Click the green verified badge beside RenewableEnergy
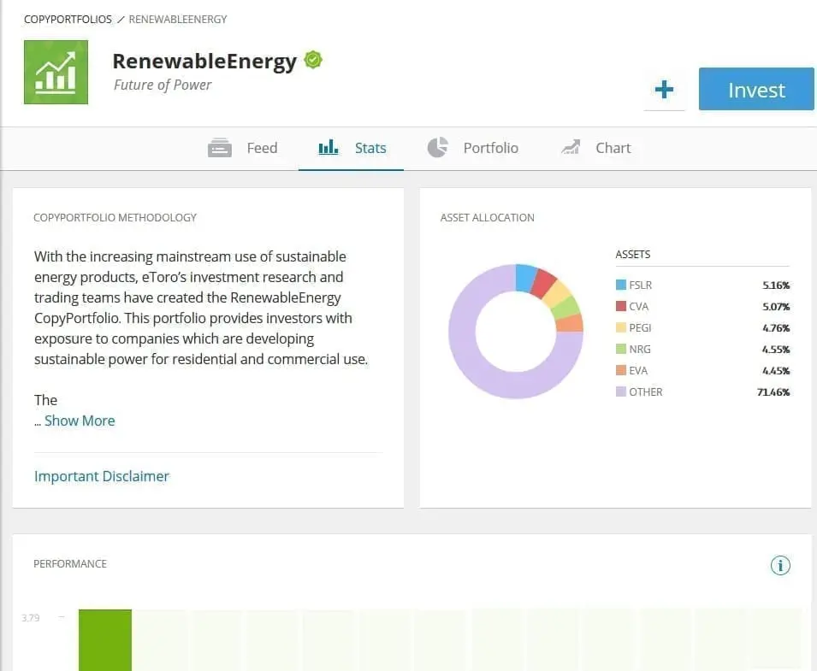This screenshot has height=671, width=817. tap(312, 60)
